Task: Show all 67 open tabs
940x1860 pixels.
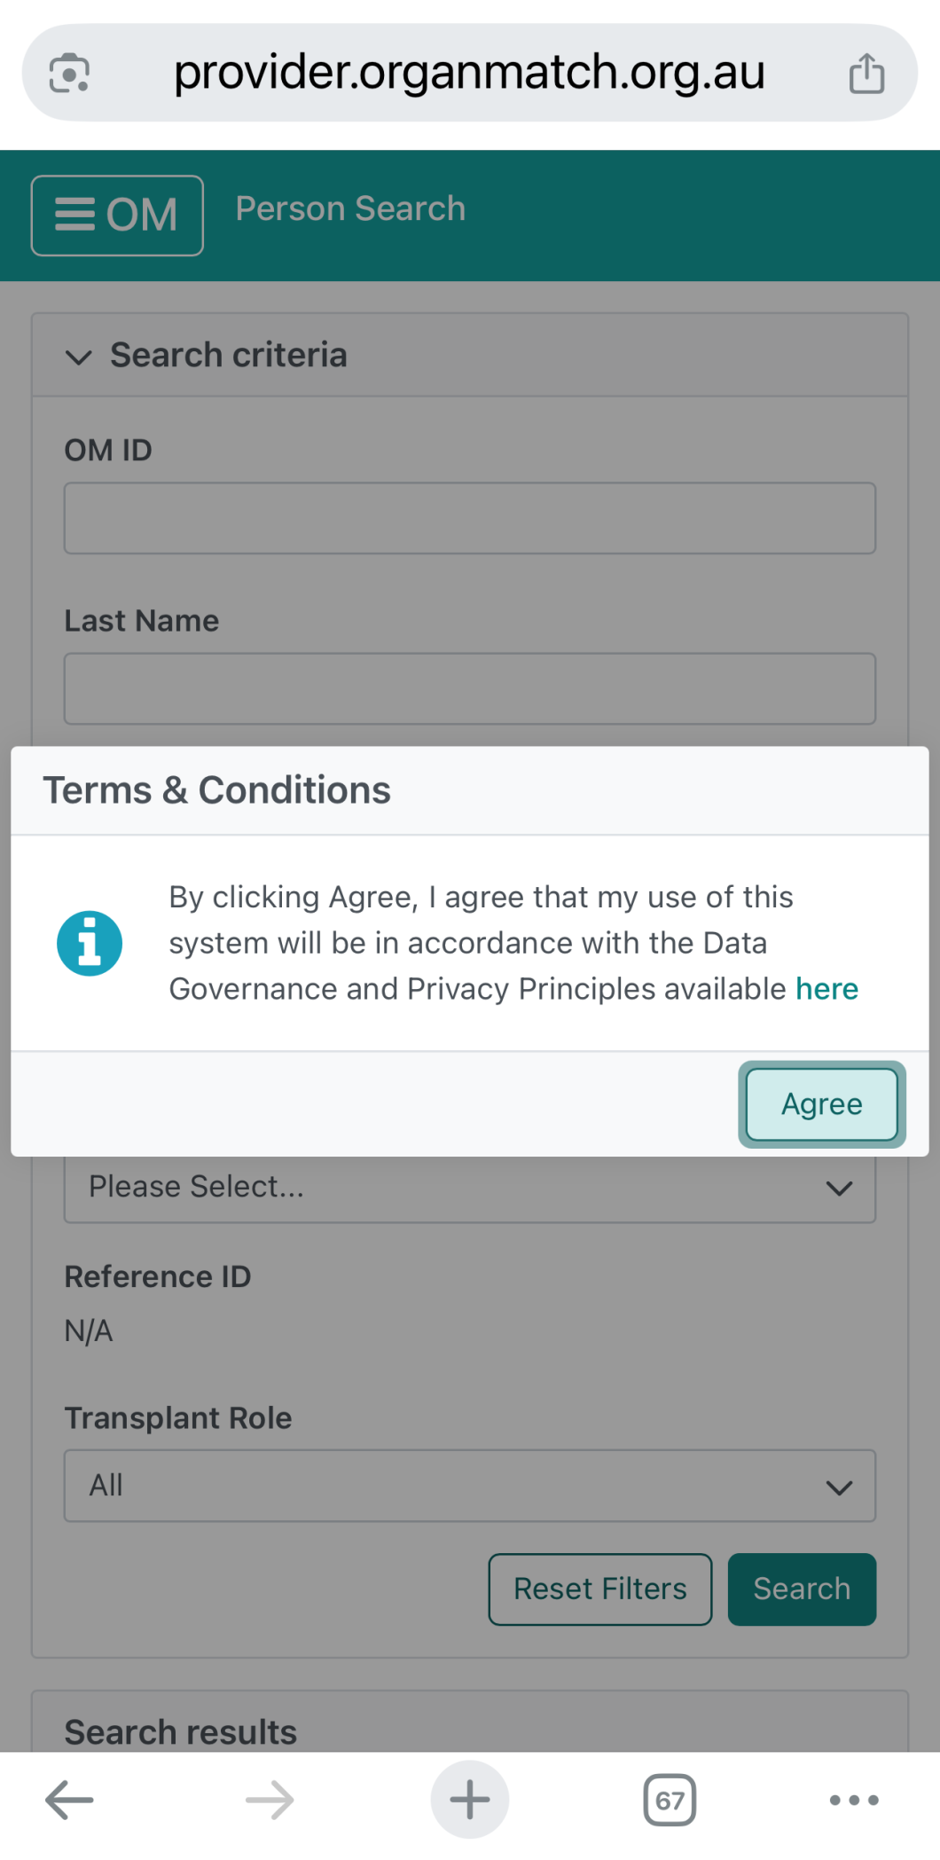Action: [x=670, y=1799]
